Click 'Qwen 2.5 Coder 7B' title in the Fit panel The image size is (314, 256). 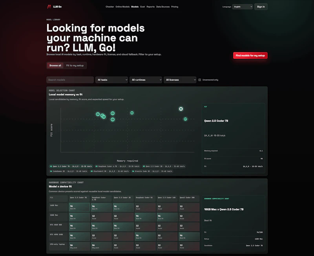(216, 121)
